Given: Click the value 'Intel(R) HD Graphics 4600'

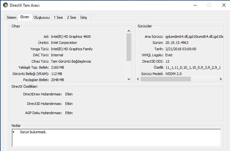Looking at the screenshot, I should point(71,37).
